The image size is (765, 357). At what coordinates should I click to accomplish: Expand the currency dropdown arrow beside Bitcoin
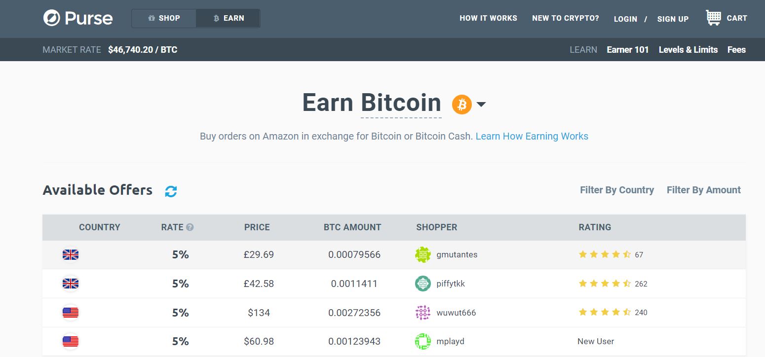click(481, 104)
